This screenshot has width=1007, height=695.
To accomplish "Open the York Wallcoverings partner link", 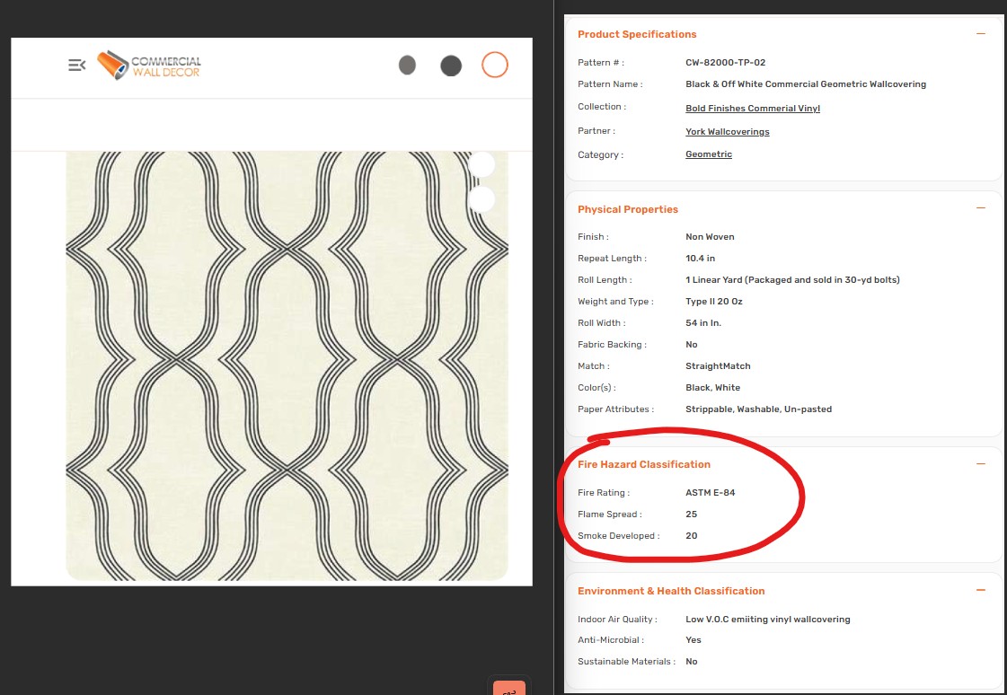I will pyautogui.click(x=728, y=131).
